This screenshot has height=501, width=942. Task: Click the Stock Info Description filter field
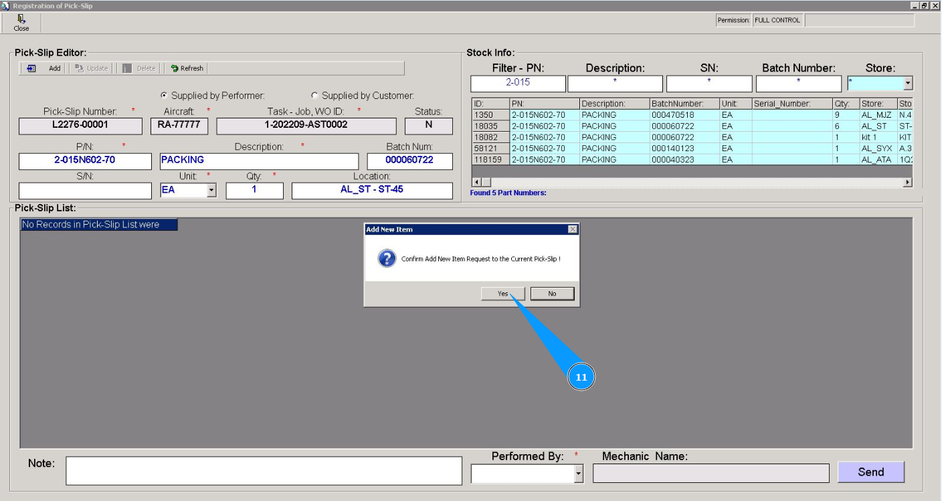pos(615,84)
